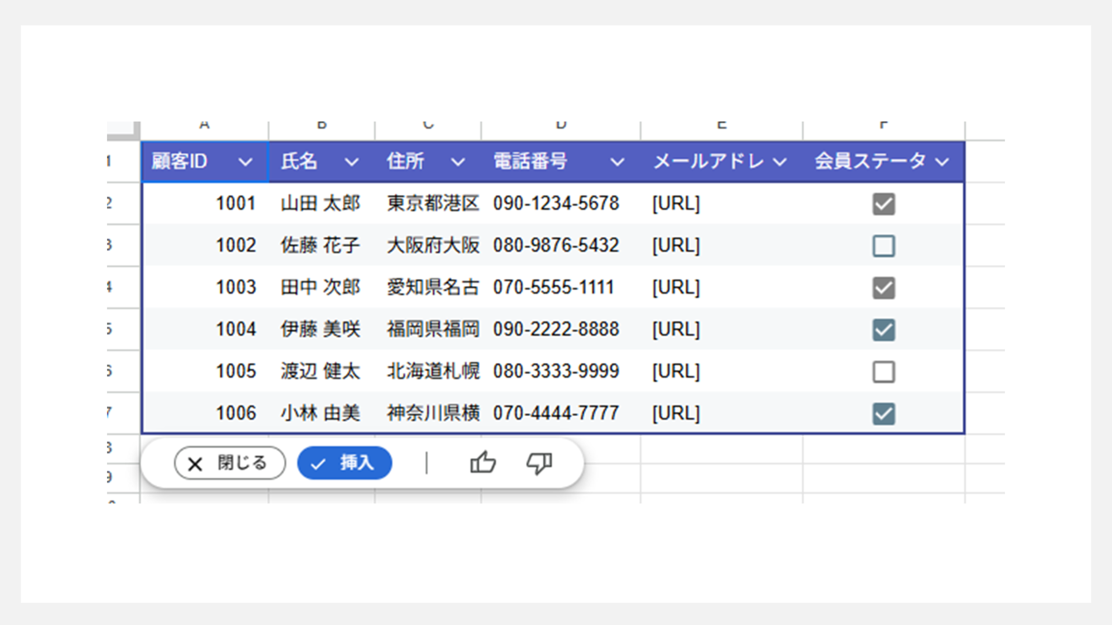Viewport: 1112px width, 625px height.
Task: Open the 会員ステータス column dropdown arrow
Action: click(942, 162)
